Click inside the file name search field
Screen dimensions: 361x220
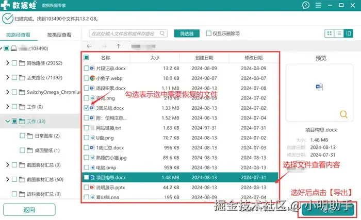pos(128,33)
